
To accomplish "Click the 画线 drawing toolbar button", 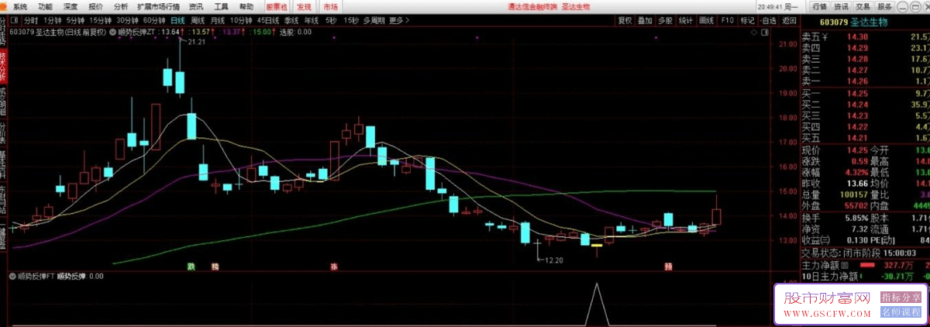I will tap(706, 19).
